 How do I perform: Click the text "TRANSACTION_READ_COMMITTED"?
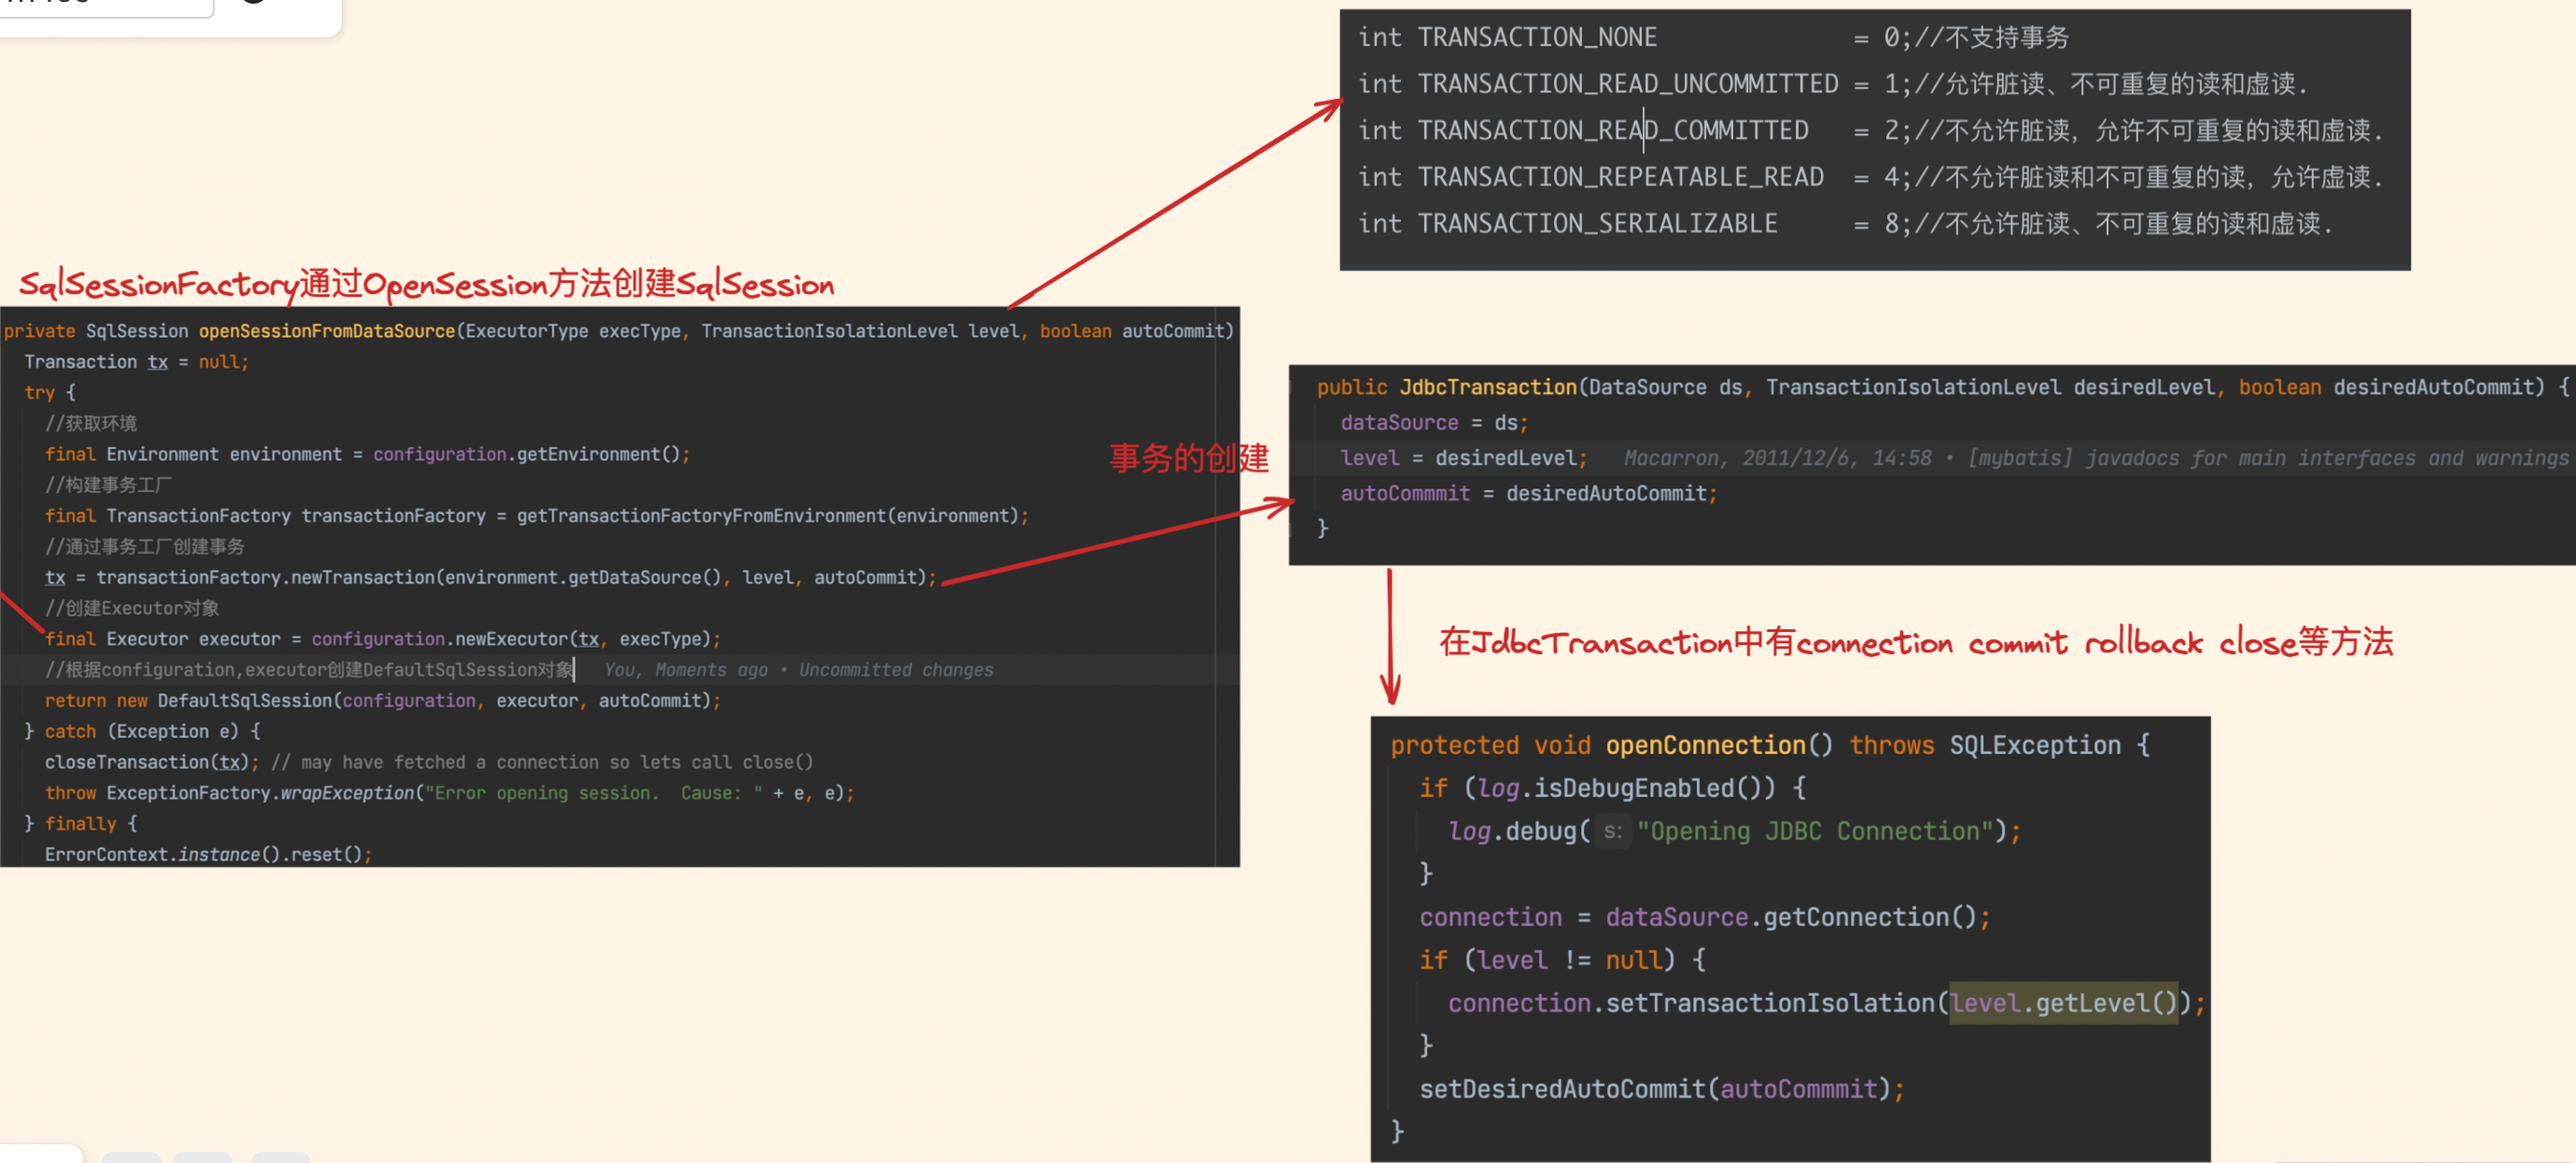[1613, 130]
